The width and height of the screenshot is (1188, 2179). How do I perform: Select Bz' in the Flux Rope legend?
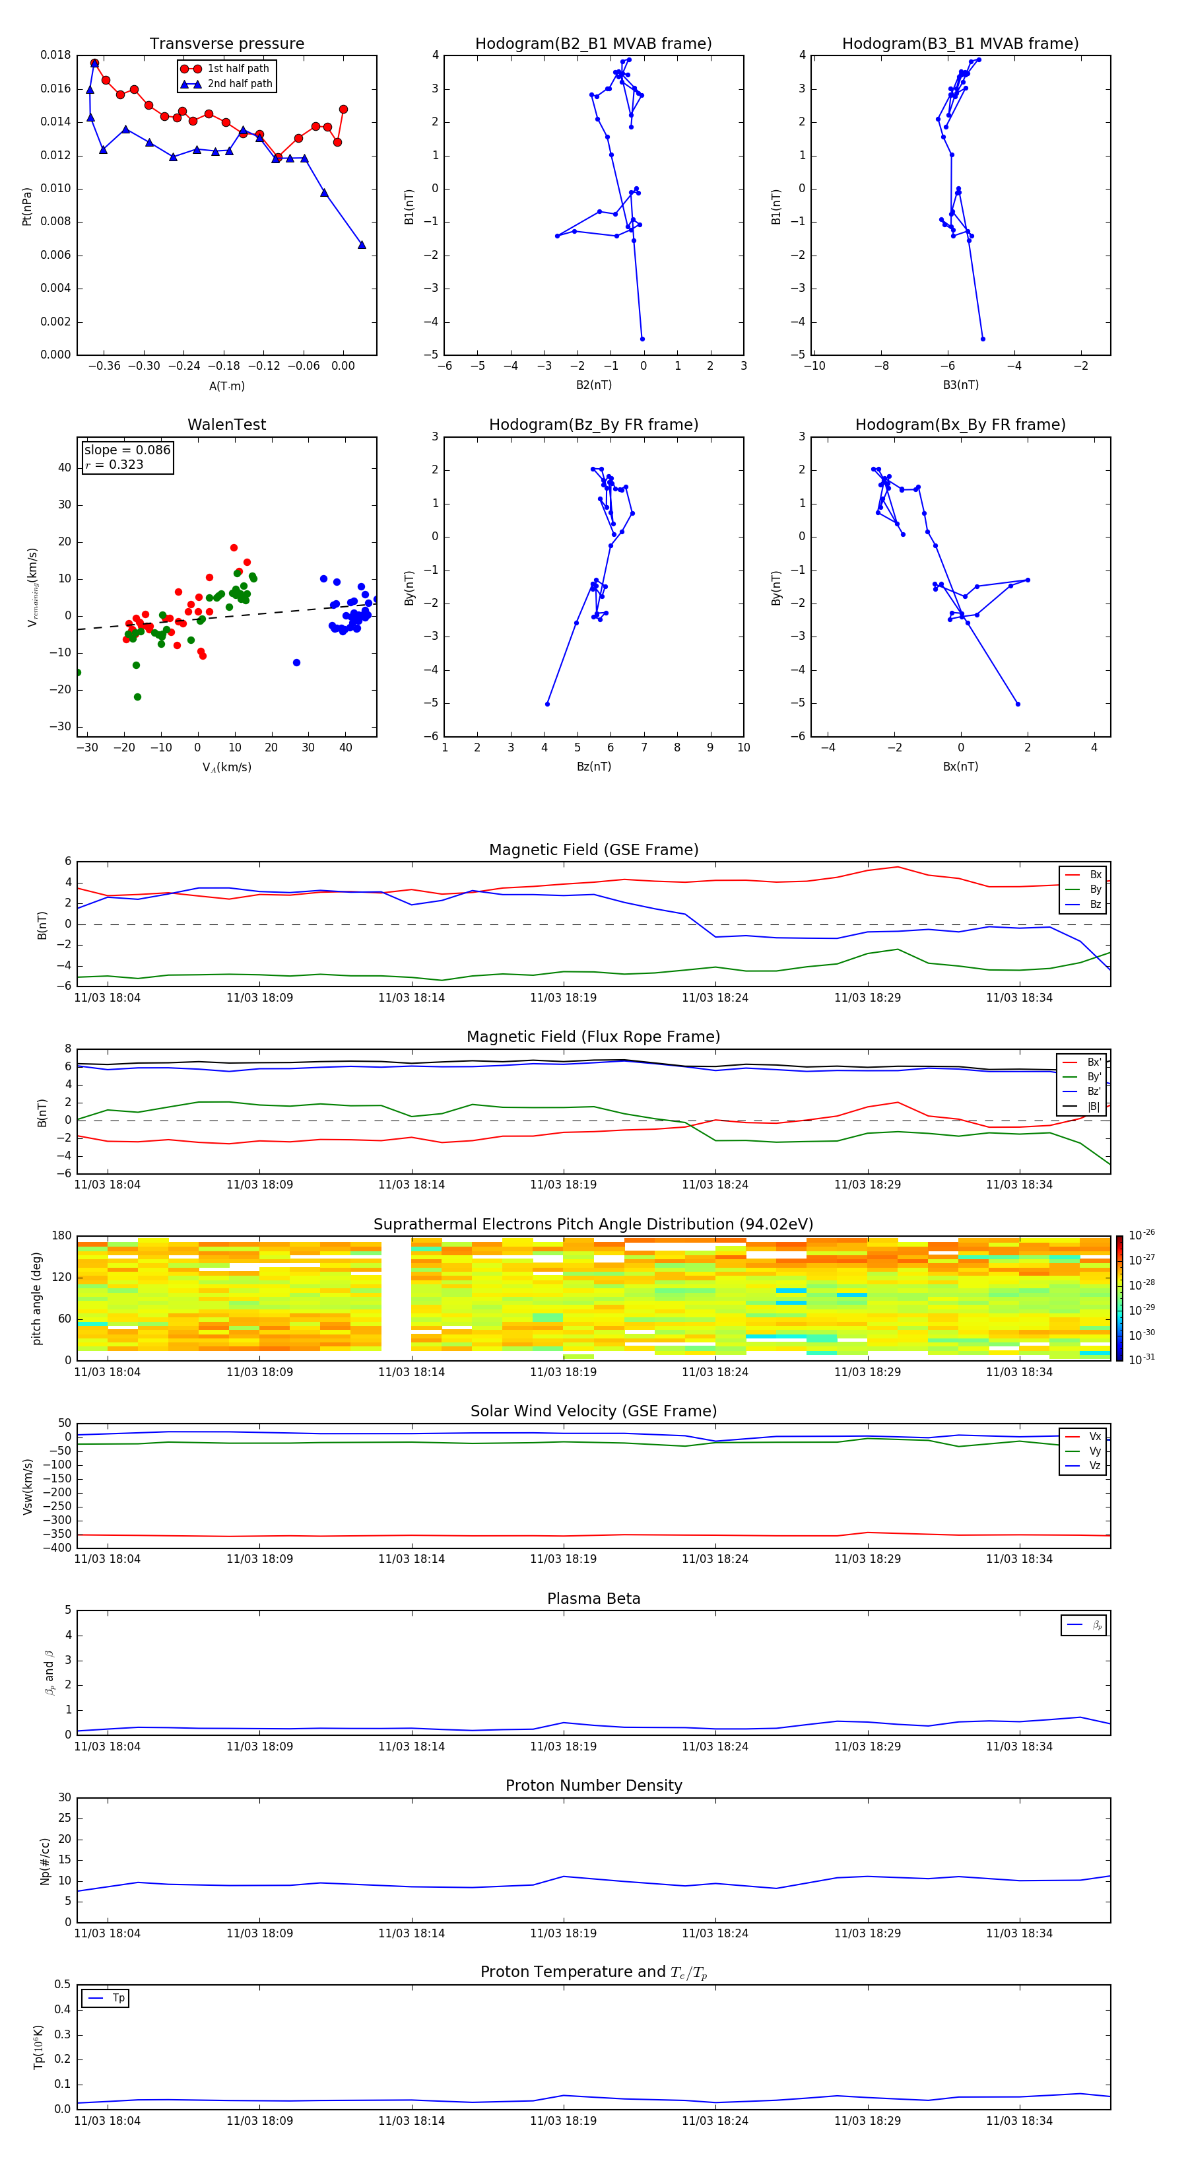(x=1082, y=1091)
